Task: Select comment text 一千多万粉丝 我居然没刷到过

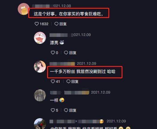Action: (x=78, y=72)
